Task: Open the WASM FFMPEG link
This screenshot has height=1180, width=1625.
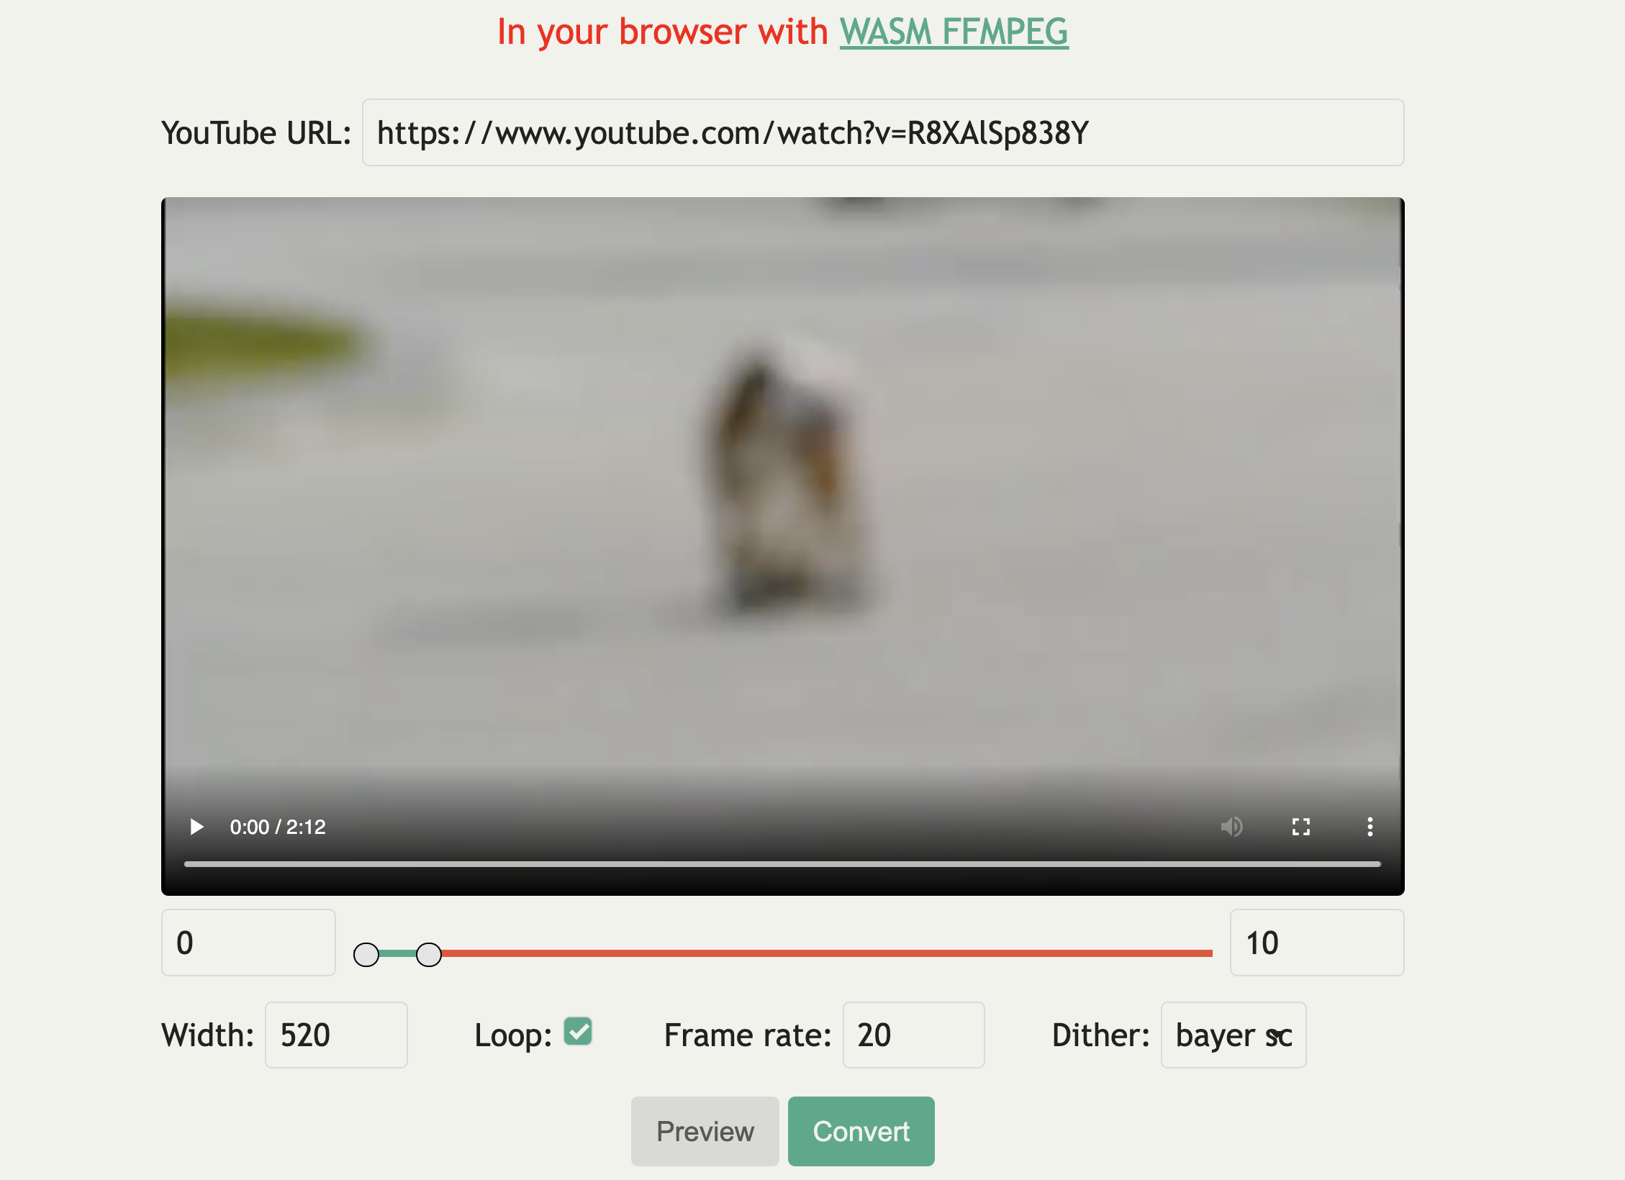Action: coord(954,32)
